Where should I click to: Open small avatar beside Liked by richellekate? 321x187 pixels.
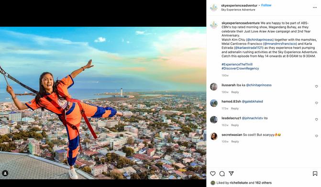pos(213,183)
